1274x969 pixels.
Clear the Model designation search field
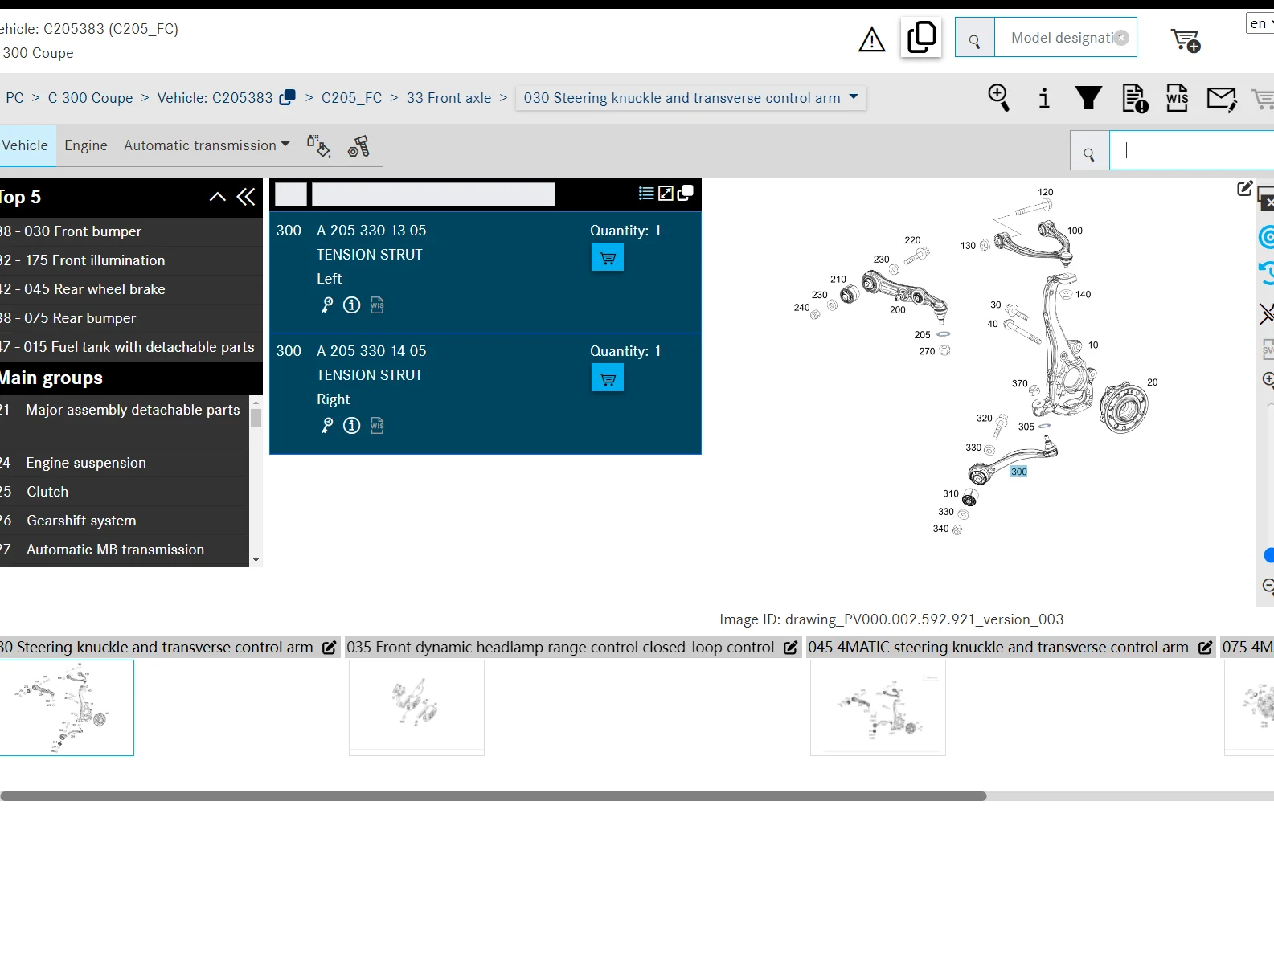tap(1121, 38)
